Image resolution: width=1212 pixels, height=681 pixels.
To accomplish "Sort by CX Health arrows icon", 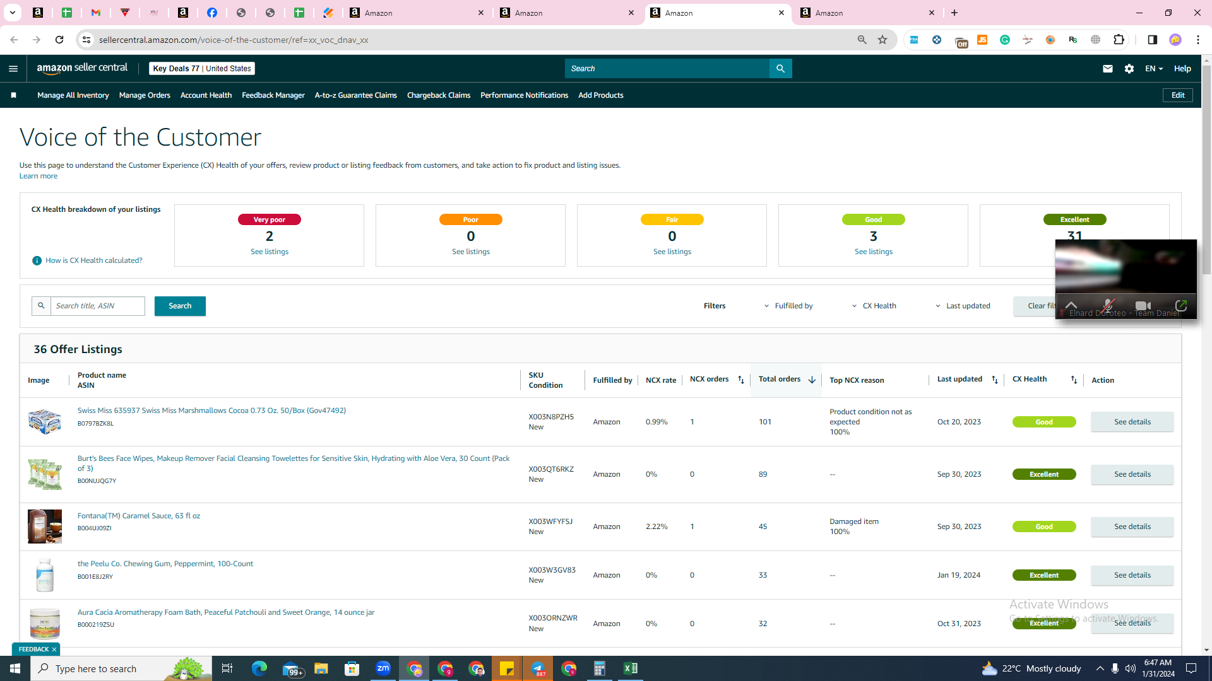I will click(x=1074, y=380).
